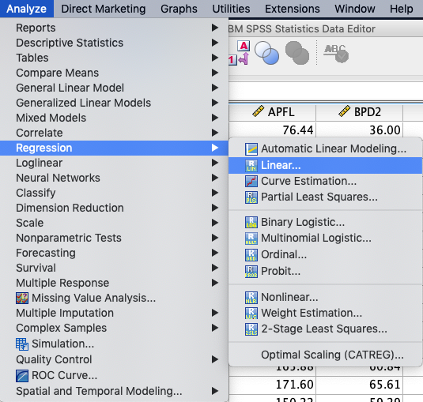Open the Utilities menu

point(231,9)
